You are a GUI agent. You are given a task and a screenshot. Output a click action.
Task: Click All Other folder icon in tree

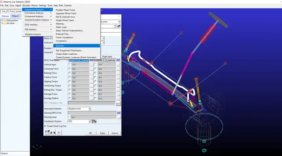tap(5, 23)
